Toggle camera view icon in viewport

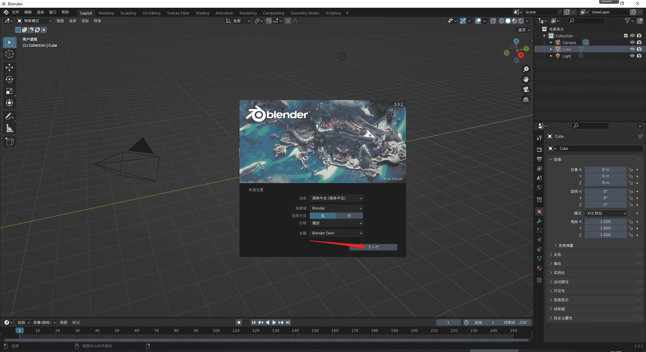[x=526, y=89]
